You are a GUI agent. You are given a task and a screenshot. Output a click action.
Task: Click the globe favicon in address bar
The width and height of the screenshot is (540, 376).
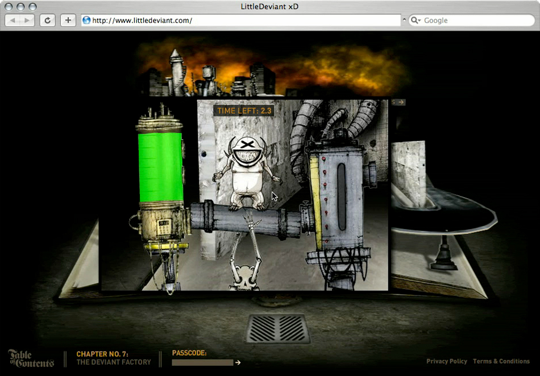pyautogui.click(x=86, y=20)
